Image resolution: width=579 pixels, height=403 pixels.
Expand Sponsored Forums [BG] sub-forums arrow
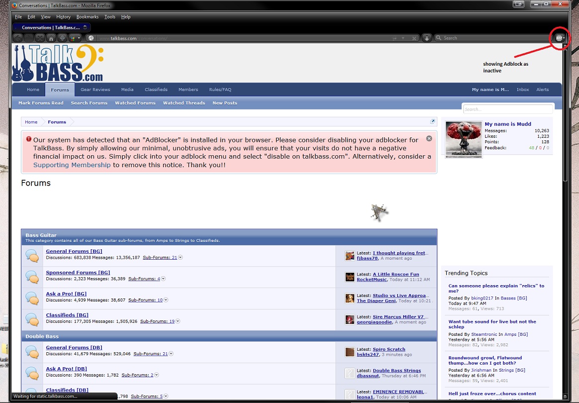tap(163, 279)
